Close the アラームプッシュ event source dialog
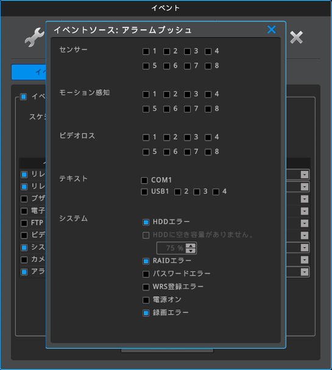The width and height of the screenshot is (332, 370). [272, 30]
